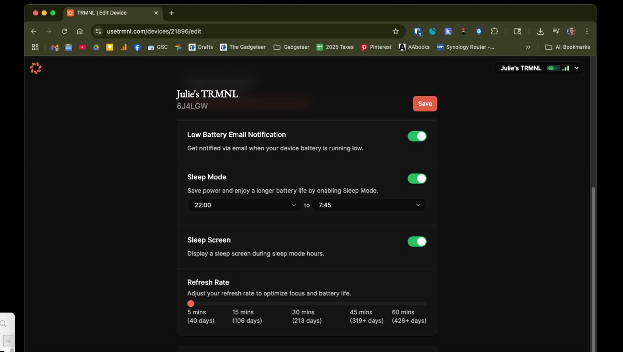
Task: Open the sleep start time 22:00 dropdown
Action: (245, 205)
